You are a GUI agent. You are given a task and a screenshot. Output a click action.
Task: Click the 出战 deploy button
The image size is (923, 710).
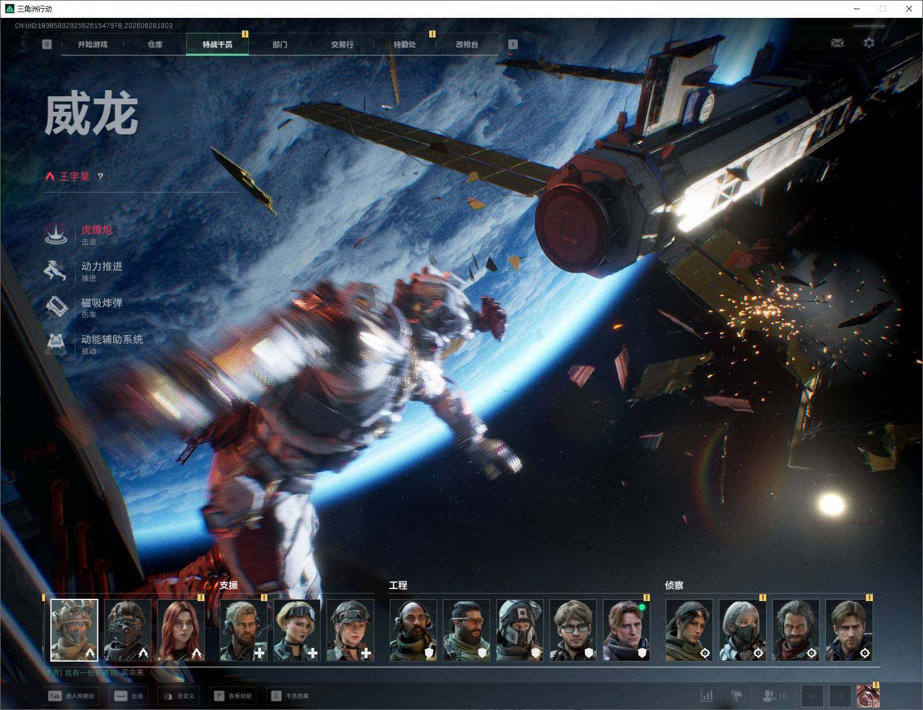[129, 696]
